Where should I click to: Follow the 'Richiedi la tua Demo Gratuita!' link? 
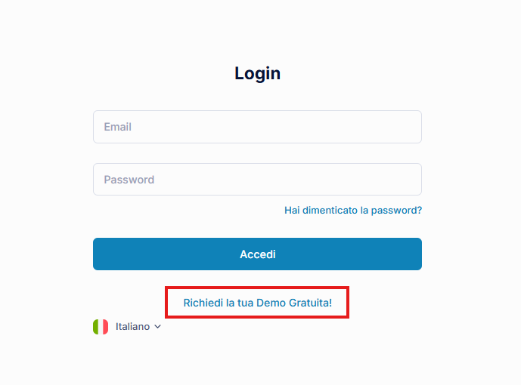coord(257,303)
